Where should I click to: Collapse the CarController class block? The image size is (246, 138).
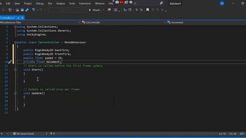click(x=15, y=43)
